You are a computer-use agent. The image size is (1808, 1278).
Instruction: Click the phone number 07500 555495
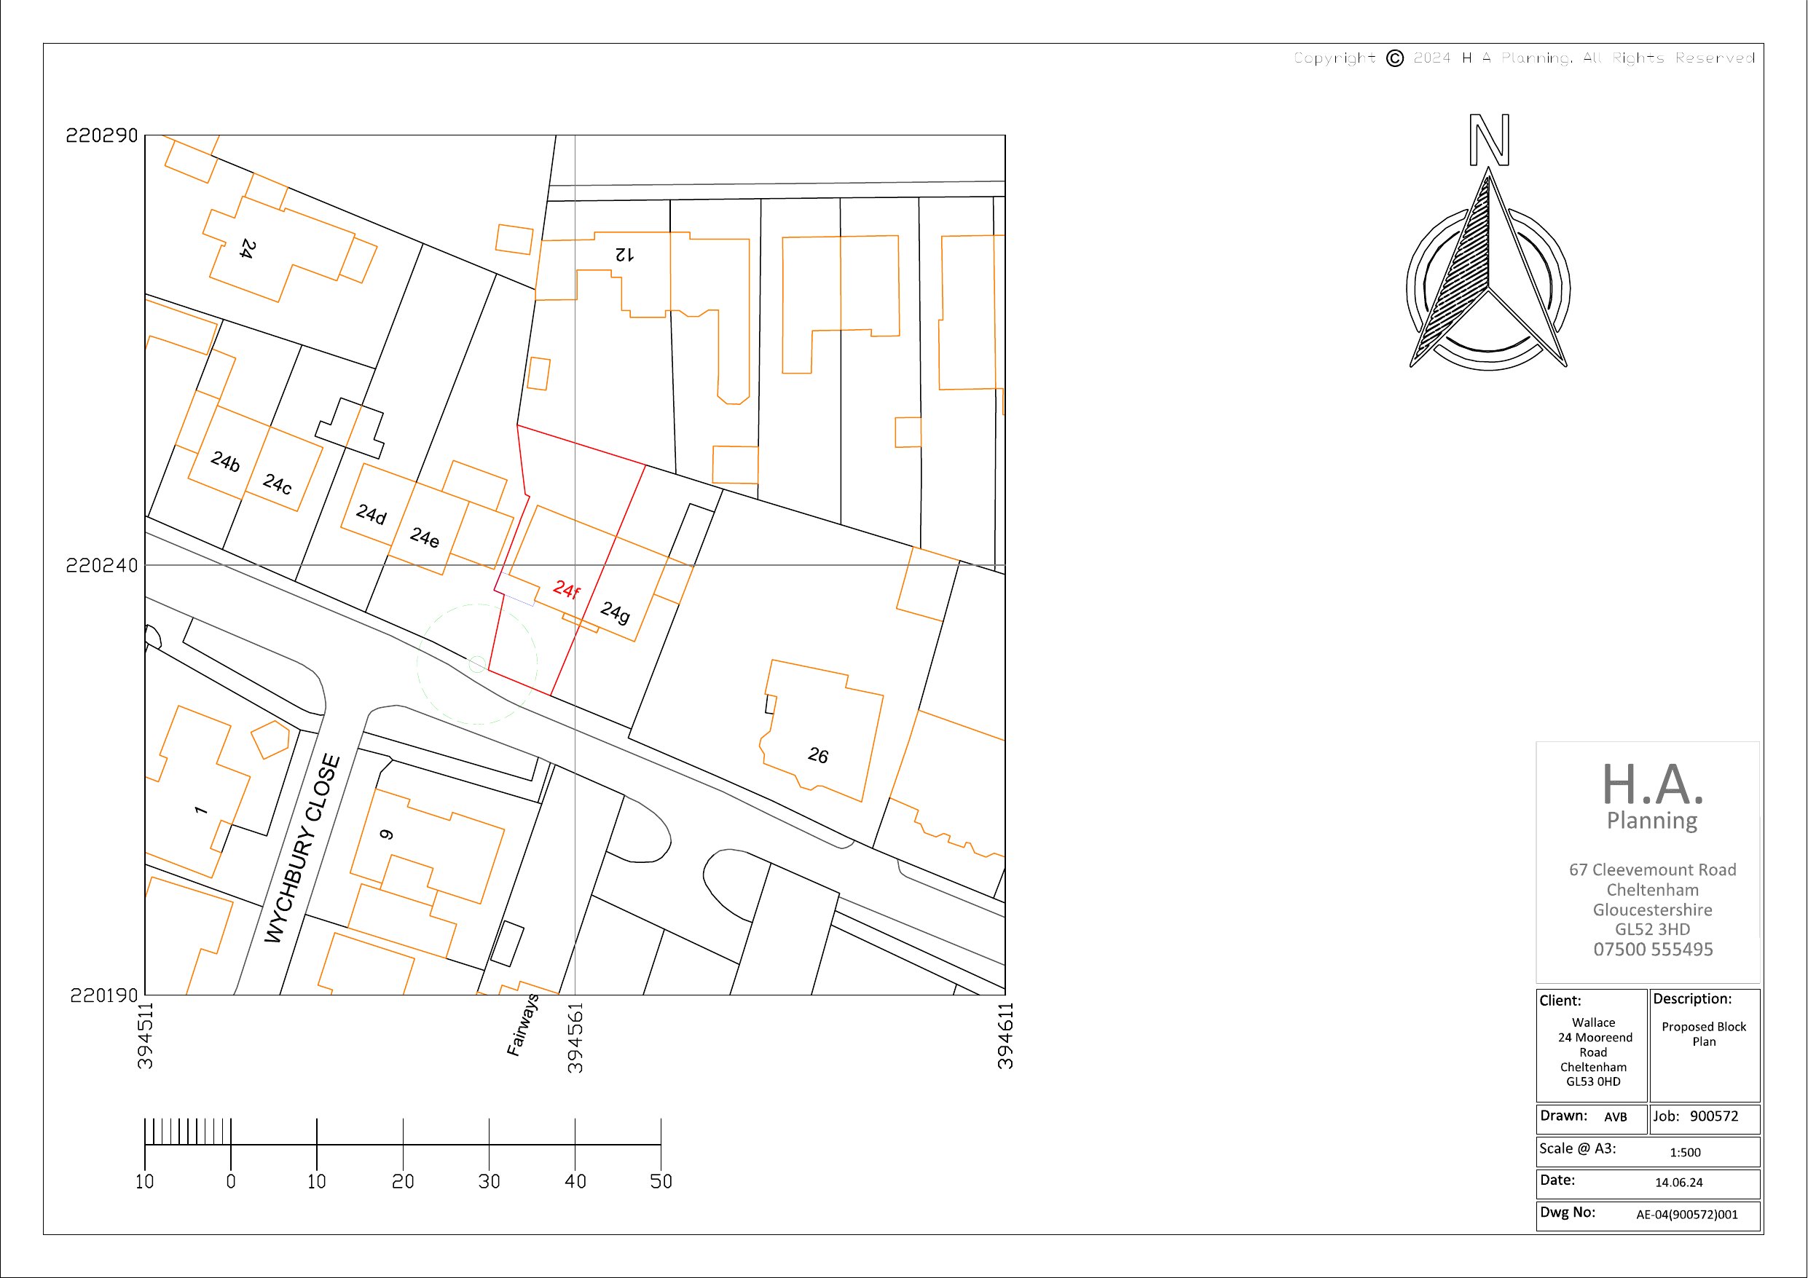pyautogui.click(x=1653, y=949)
